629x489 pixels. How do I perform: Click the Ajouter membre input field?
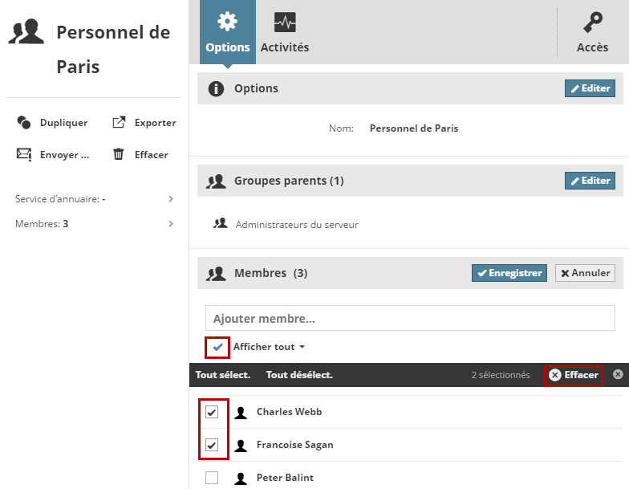pyautogui.click(x=410, y=318)
